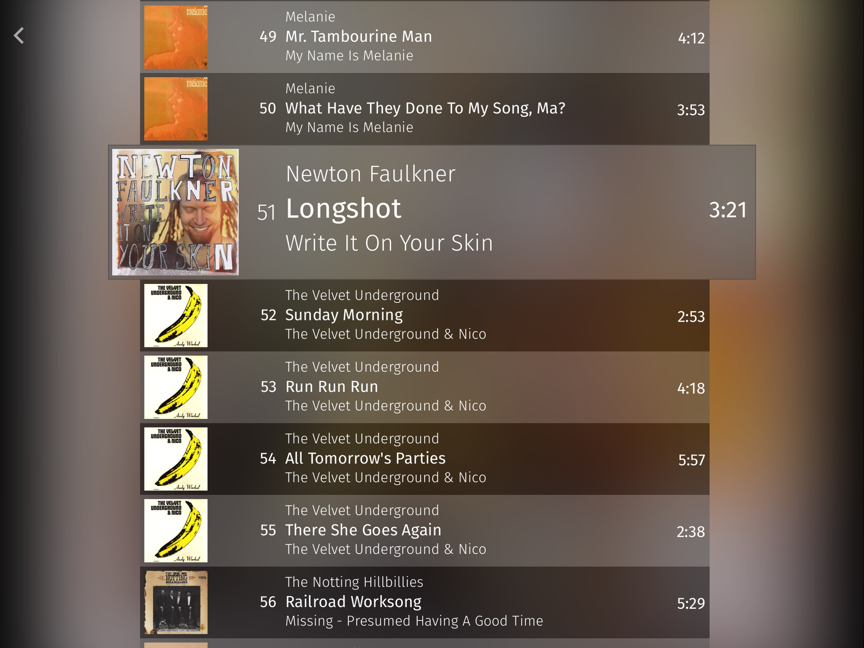Play Sunday Morning by The Velvet Underground
Image resolution: width=864 pixels, height=648 pixels.
coord(425,315)
